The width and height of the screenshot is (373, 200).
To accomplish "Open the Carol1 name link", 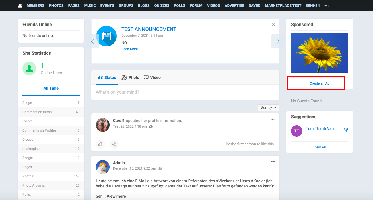I will tap(119, 121).
